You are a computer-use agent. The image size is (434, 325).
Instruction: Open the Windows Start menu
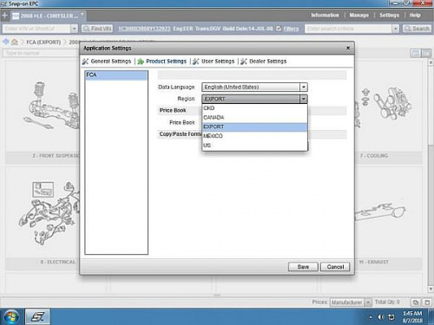10,316
